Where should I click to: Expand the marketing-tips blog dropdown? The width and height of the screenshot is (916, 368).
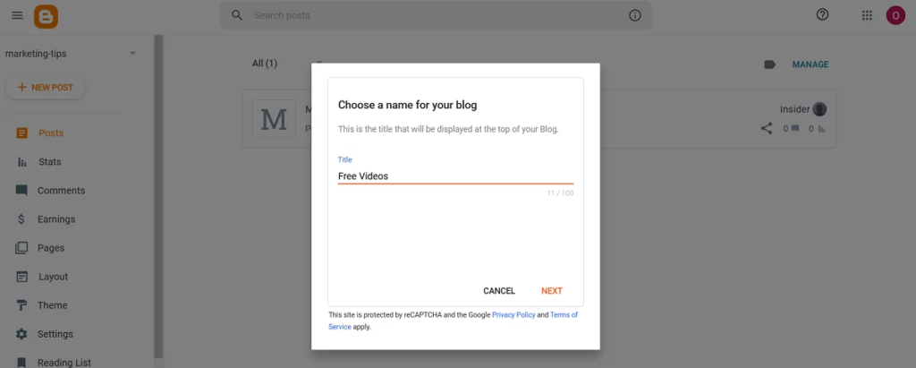click(x=132, y=54)
